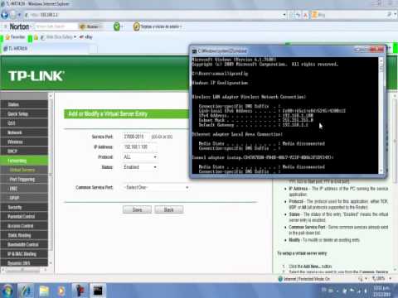This screenshot has height=298, width=398.
Task: Click the command prompt window scrollbar
Action: [x=381, y=116]
